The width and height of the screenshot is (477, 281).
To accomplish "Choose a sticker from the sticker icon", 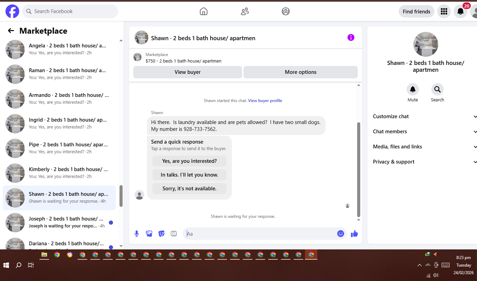I will pos(161,234).
